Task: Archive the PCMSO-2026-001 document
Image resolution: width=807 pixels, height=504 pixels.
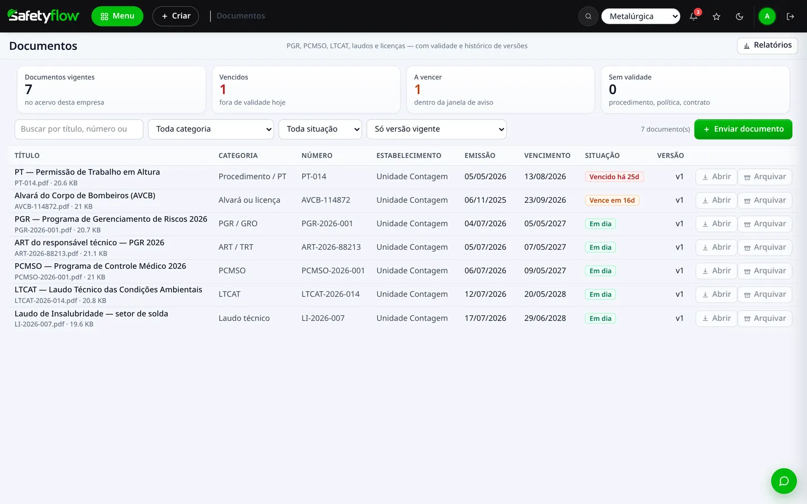Action: coord(765,271)
